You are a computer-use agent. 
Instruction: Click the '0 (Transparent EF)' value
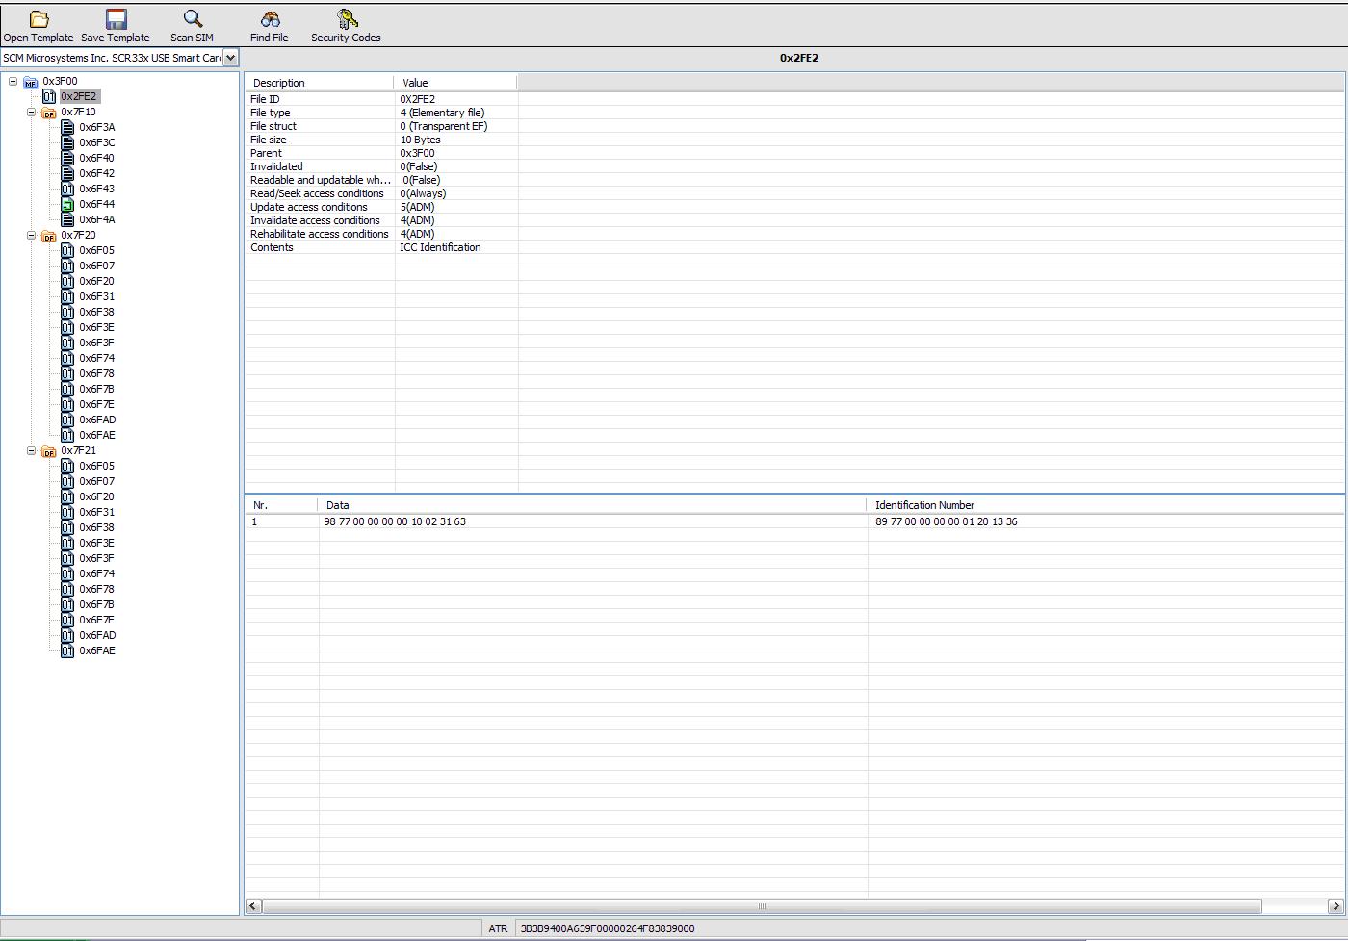point(444,126)
